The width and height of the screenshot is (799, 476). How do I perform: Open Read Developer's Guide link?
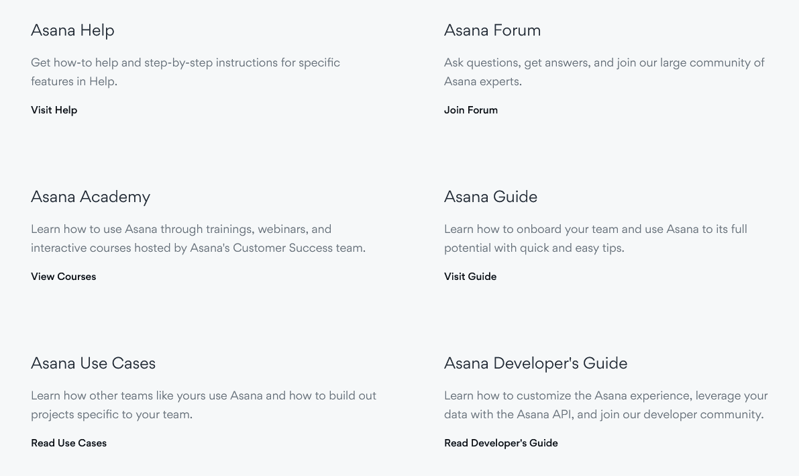[x=500, y=443]
